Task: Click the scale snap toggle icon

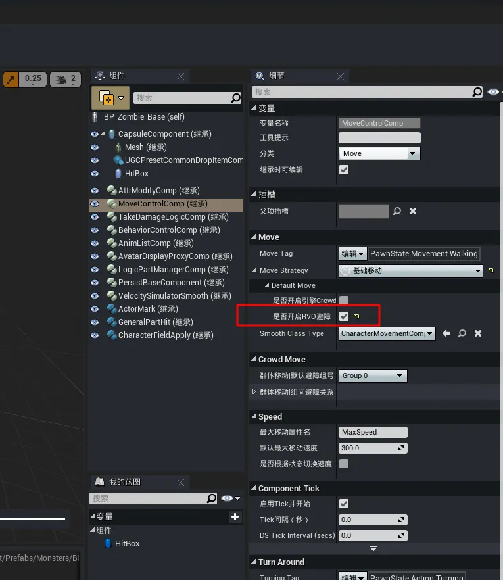Action: pos(11,79)
